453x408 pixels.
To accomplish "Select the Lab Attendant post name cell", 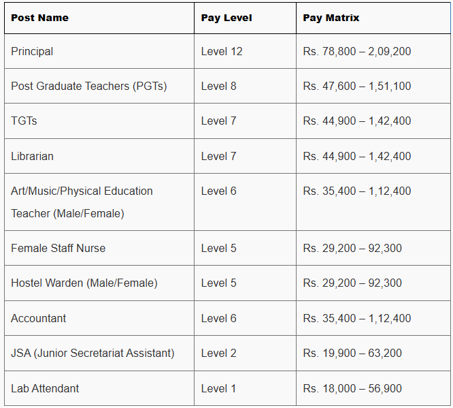I will click(45, 388).
